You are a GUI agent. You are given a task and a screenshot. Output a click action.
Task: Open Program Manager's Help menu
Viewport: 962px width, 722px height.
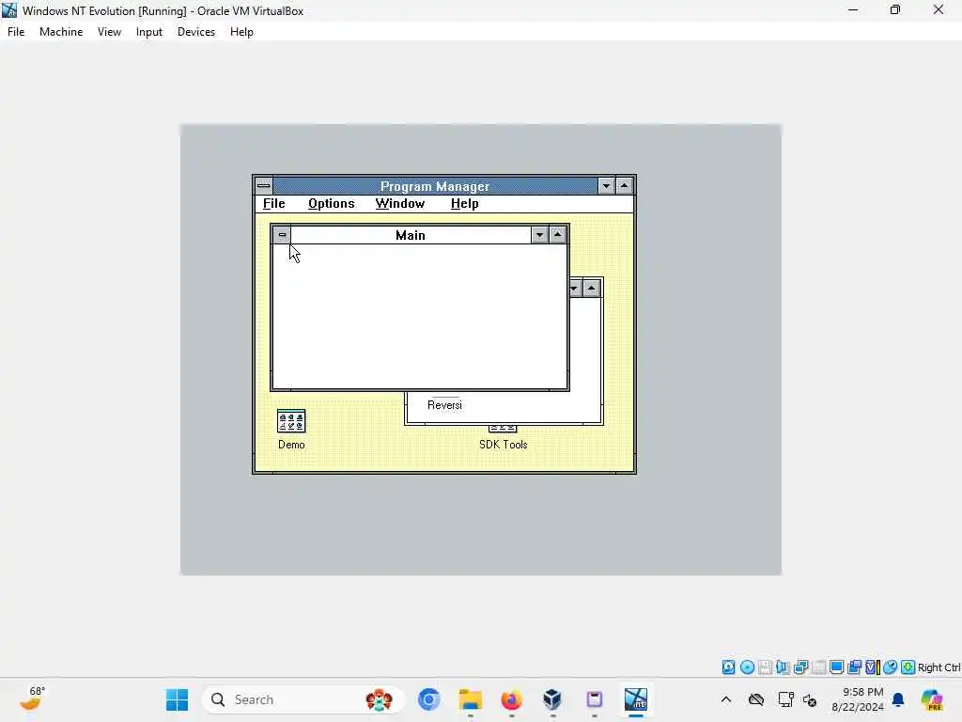[464, 204]
